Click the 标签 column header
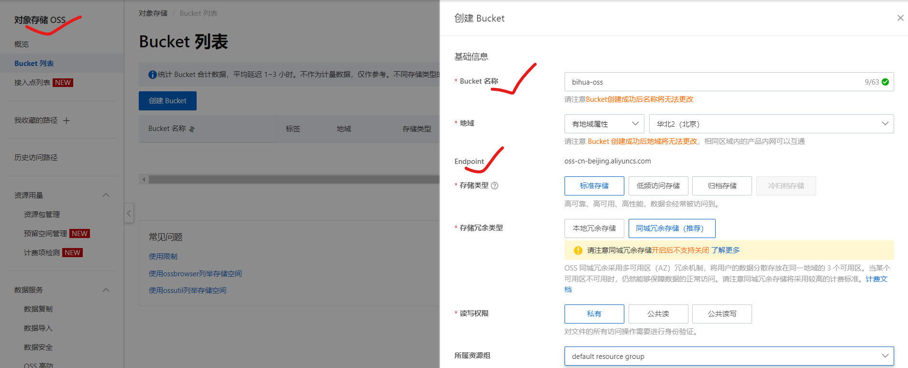908x368 pixels. tap(293, 129)
